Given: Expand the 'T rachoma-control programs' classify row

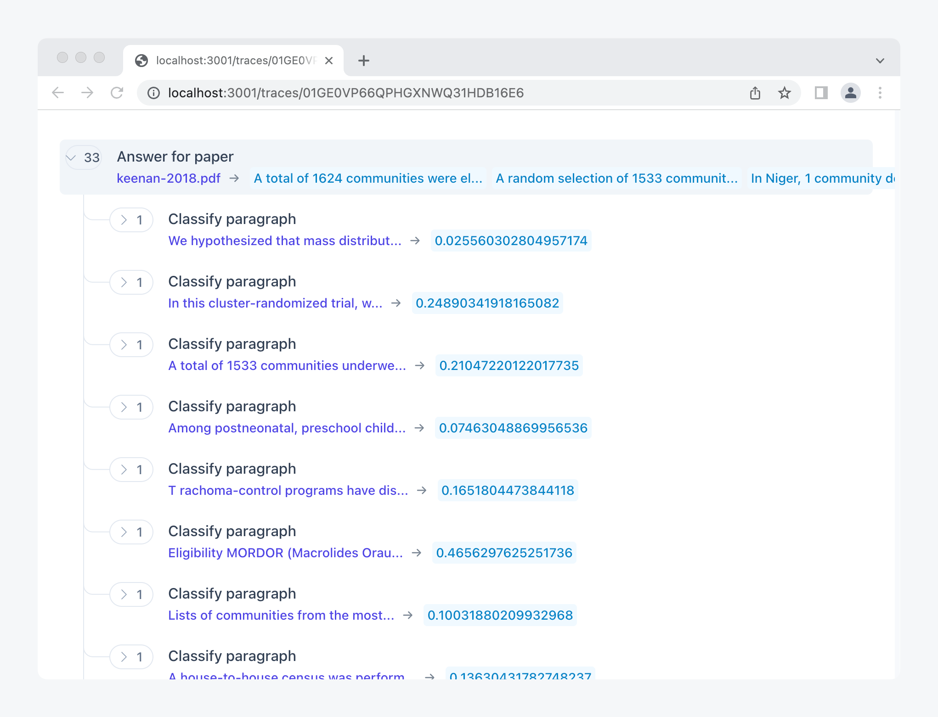Looking at the screenshot, I should tap(131, 470).
